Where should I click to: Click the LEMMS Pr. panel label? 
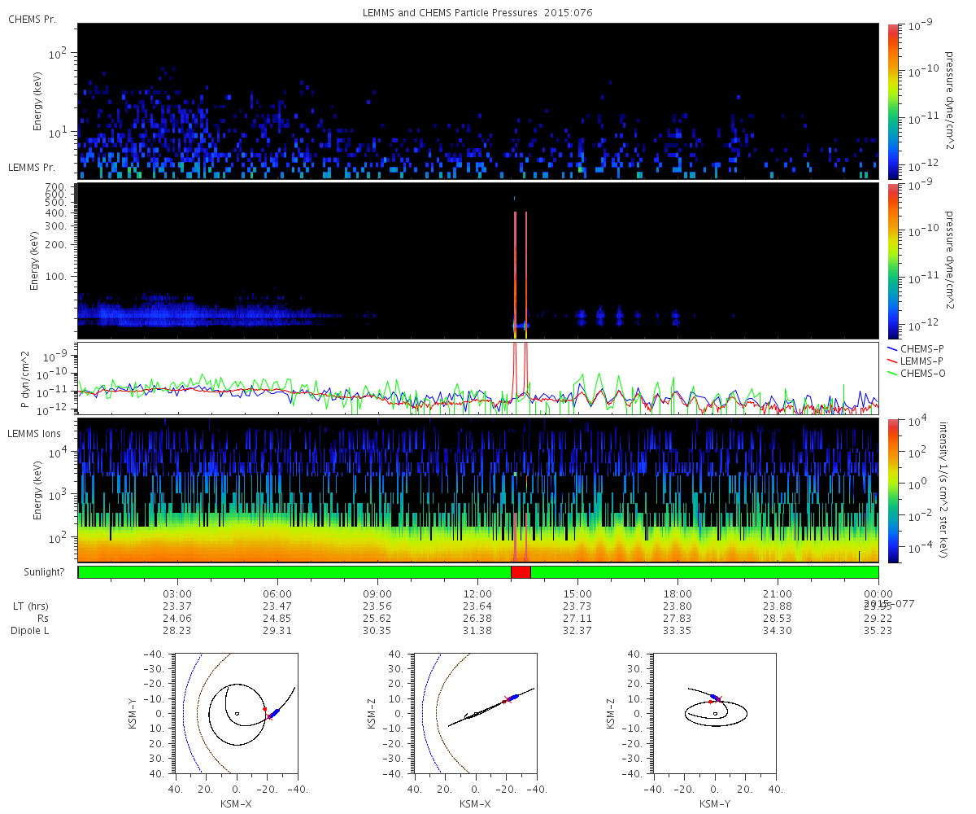point(32,167)
